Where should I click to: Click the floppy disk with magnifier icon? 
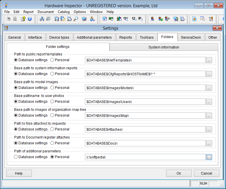coord(63,19)
